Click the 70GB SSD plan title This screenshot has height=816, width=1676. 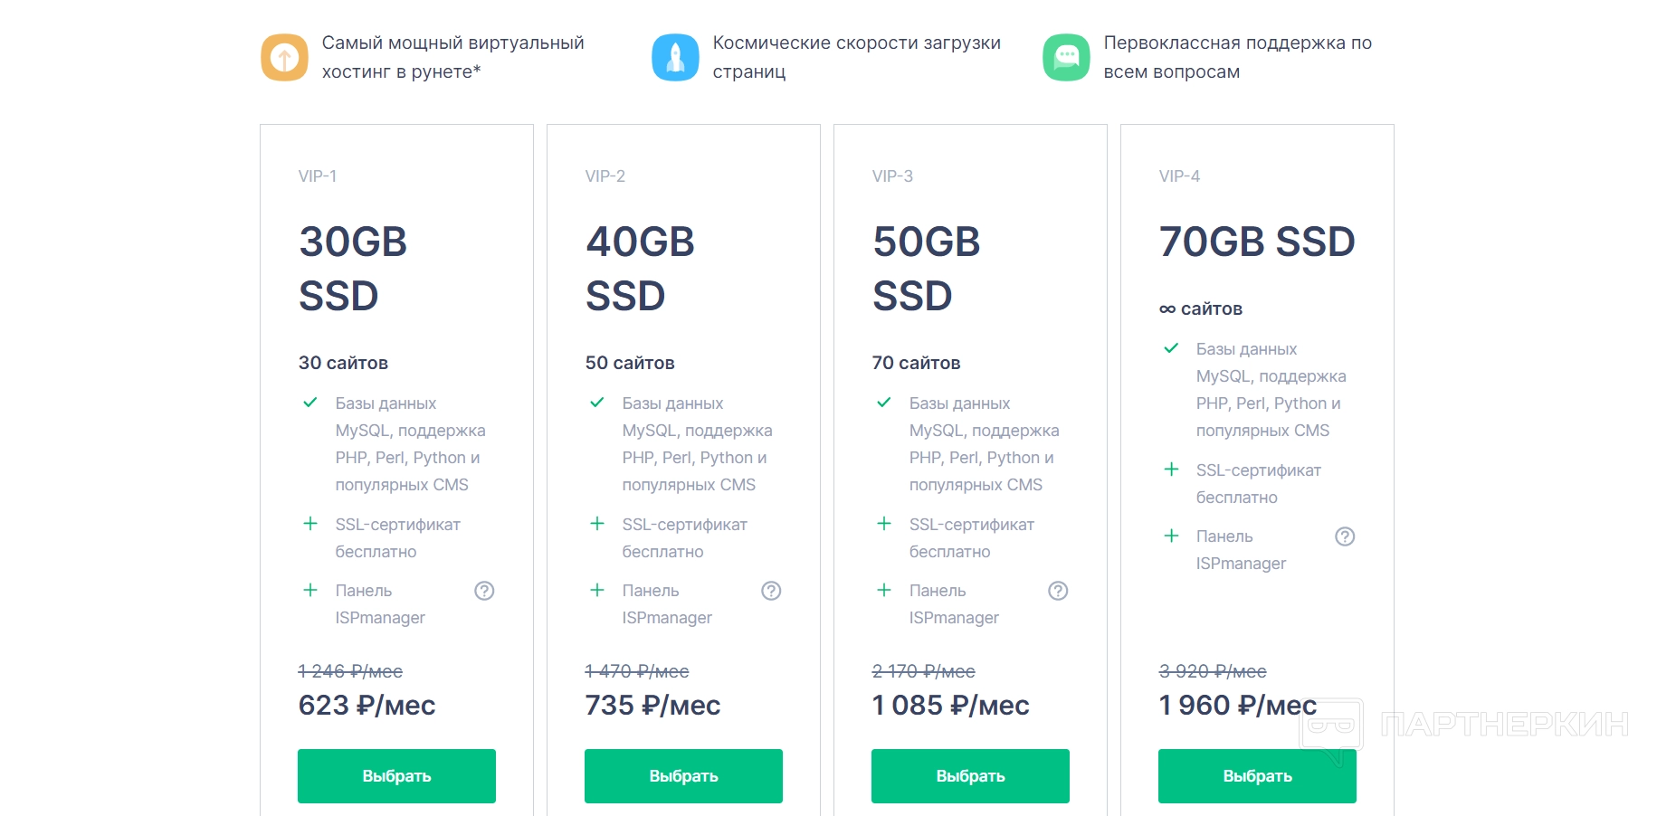pos(1256,242)
